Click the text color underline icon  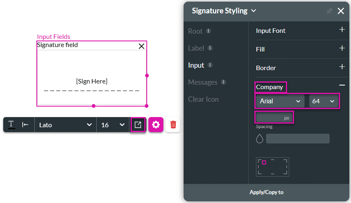click(11, 125)
